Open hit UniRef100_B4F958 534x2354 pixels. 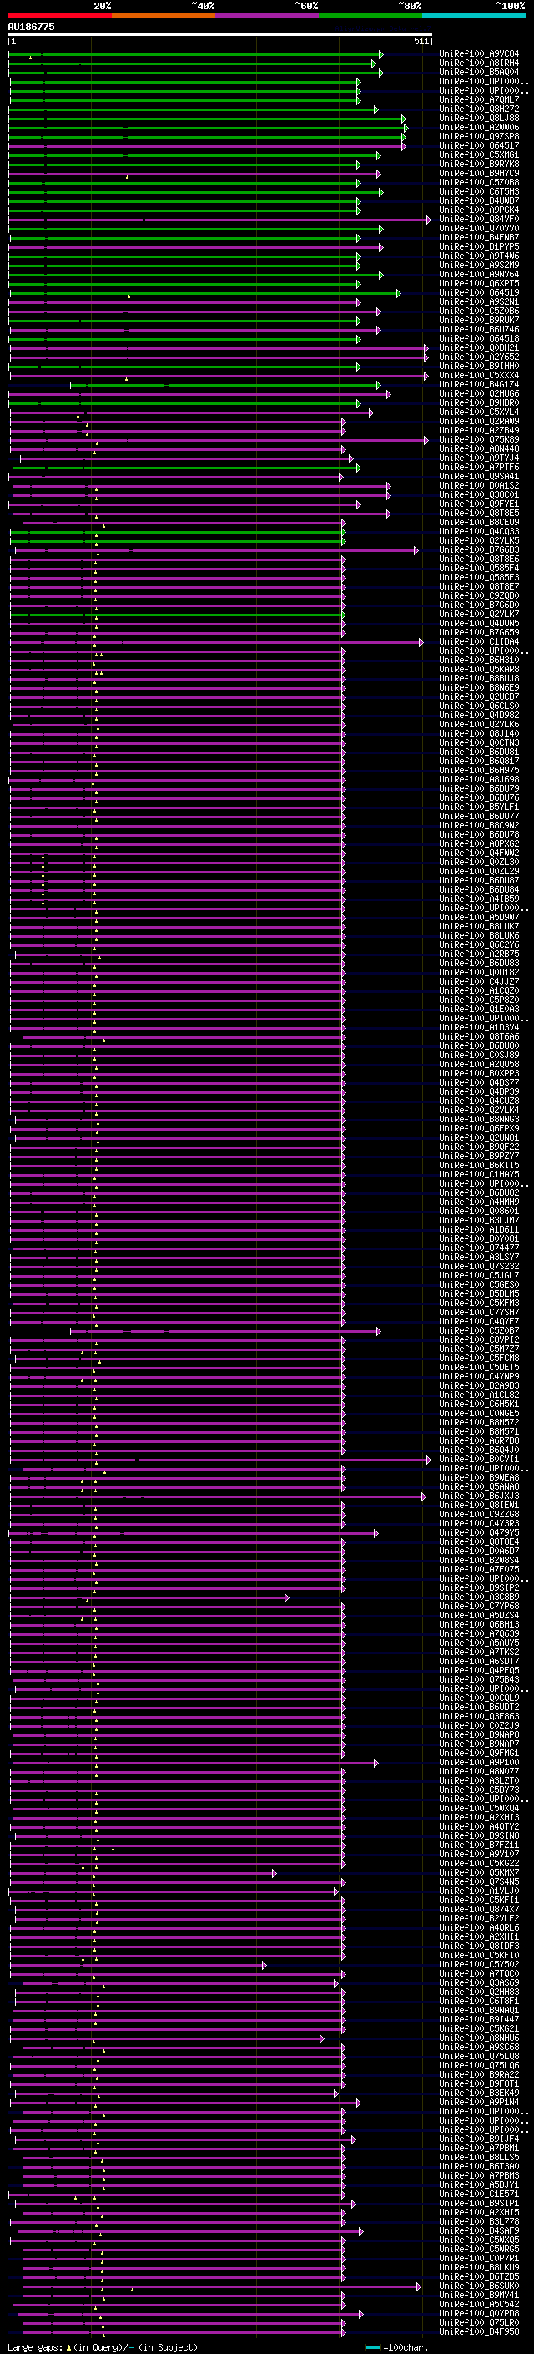479,2332
